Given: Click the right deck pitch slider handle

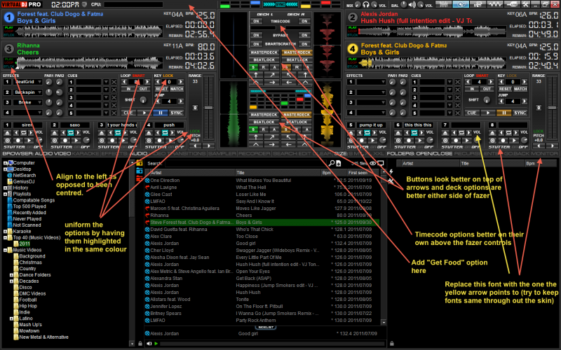Looking at the screenshot, I should point(552,108).
